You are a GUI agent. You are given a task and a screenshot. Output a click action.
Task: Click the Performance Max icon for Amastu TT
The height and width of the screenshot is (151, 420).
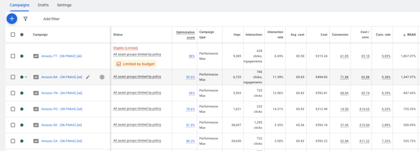36,56
